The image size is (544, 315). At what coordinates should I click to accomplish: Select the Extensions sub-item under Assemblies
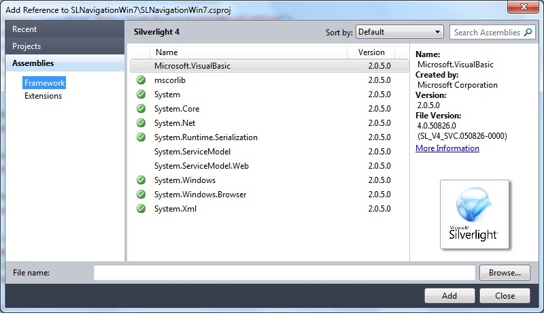point(44,96)
